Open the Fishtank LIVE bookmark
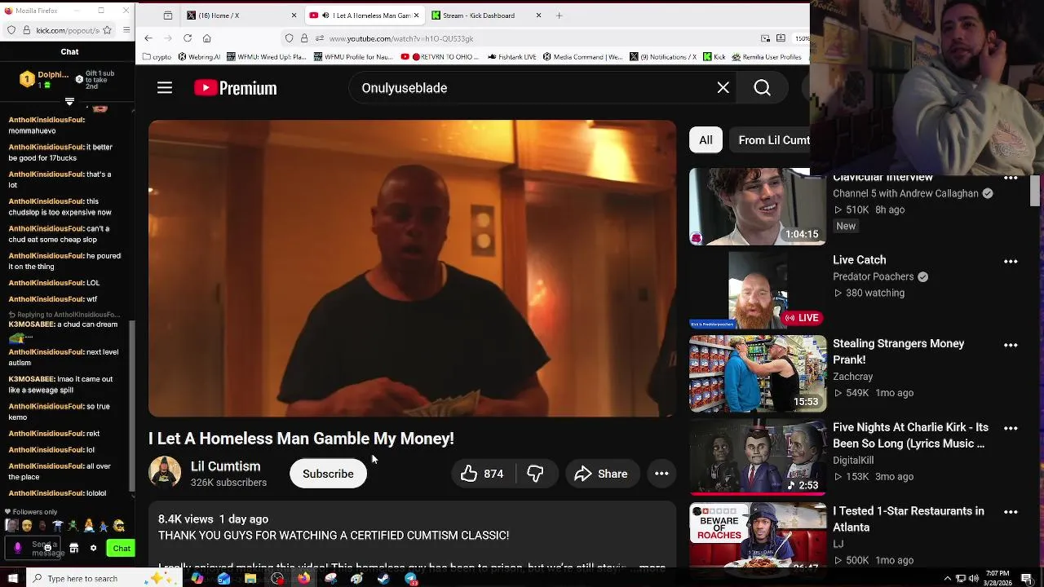Screen dimensions: 1044x587 [x=513, y=57]
